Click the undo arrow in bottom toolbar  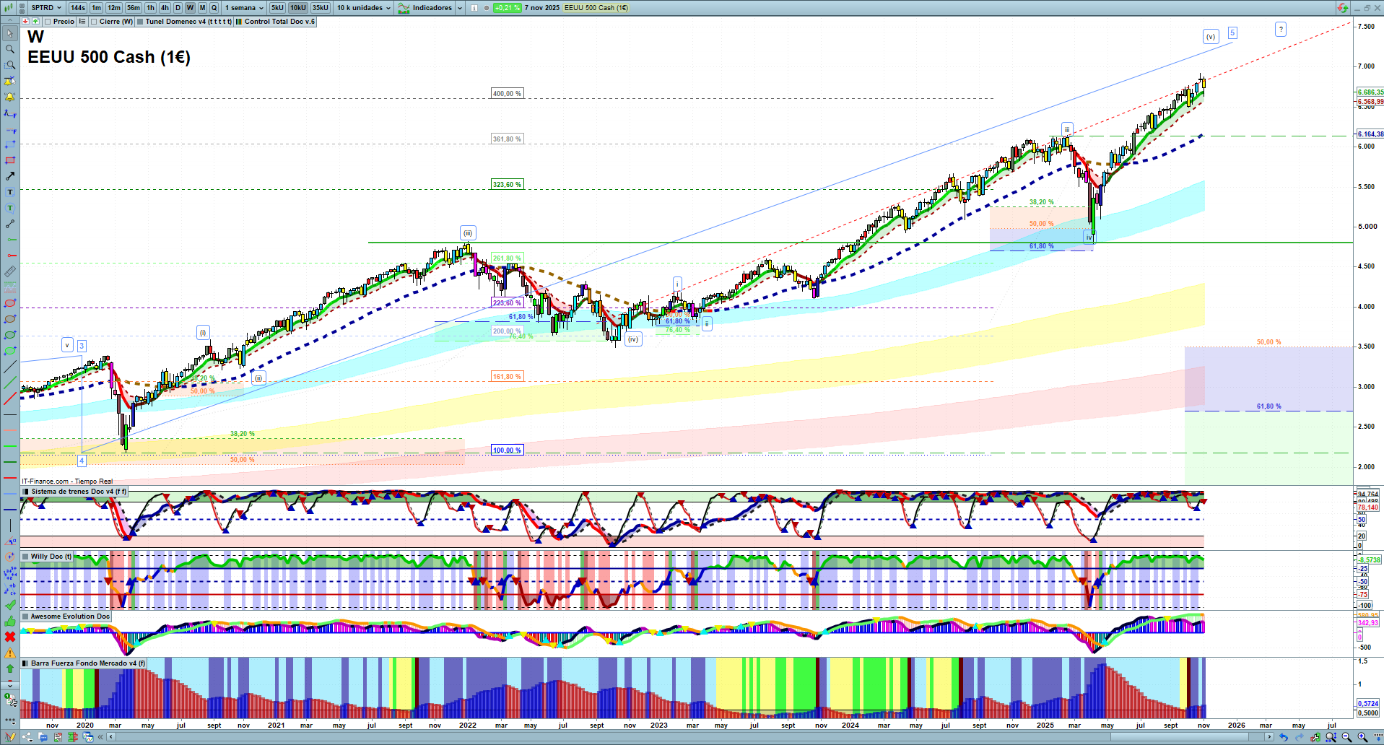click(1283, 737)
